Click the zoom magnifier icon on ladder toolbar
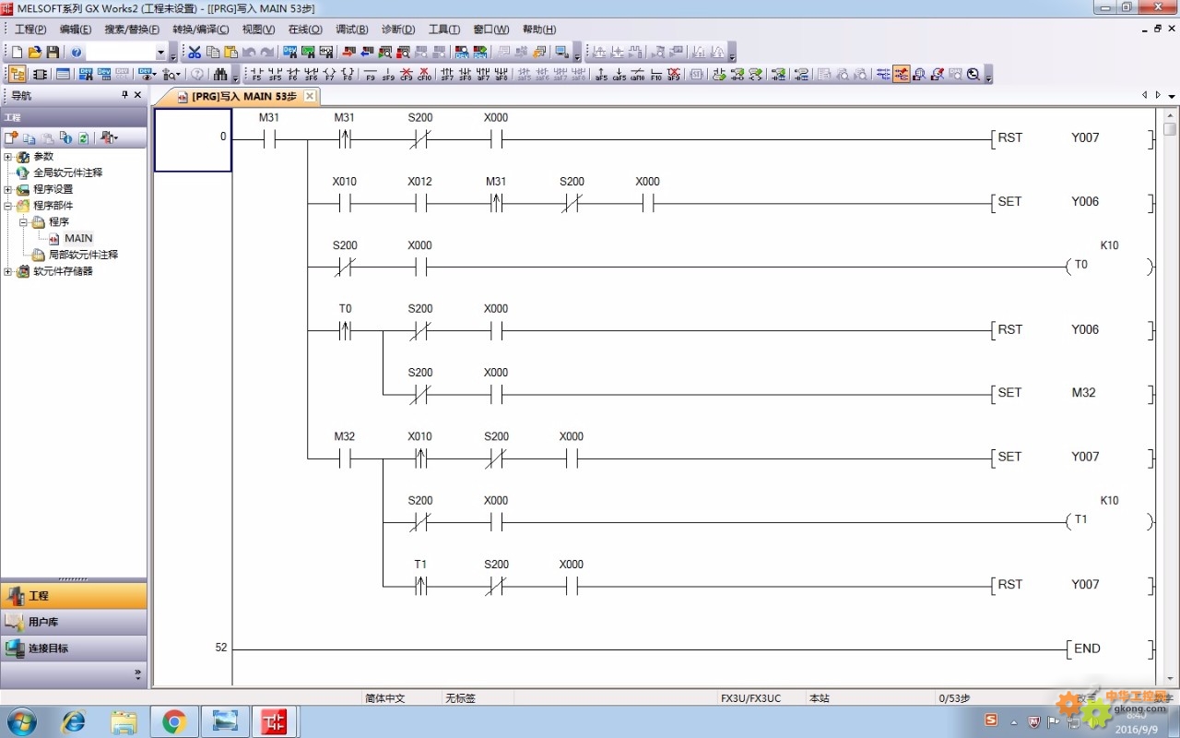Viewport: 1180px width, 738px height. point(973,75)
